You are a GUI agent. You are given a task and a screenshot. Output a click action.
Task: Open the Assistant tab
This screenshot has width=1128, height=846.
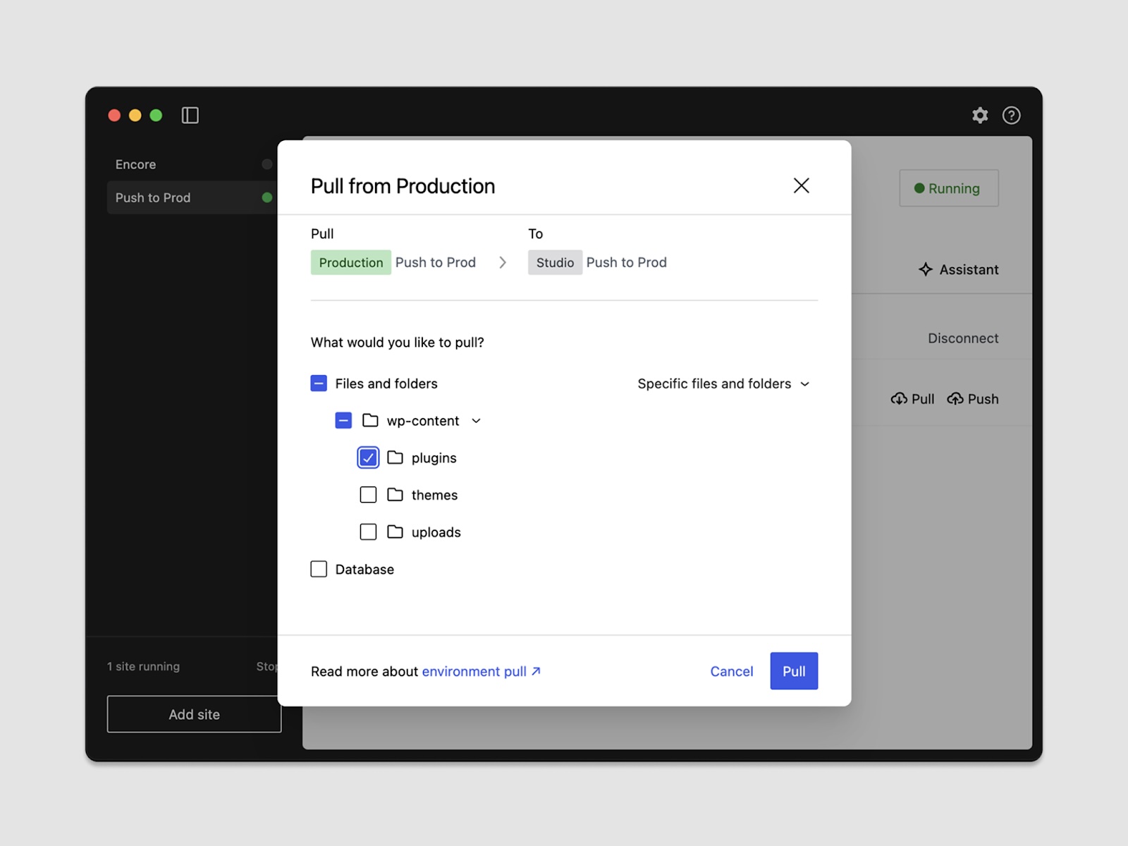pyautogui.click(x=958, y=269)
